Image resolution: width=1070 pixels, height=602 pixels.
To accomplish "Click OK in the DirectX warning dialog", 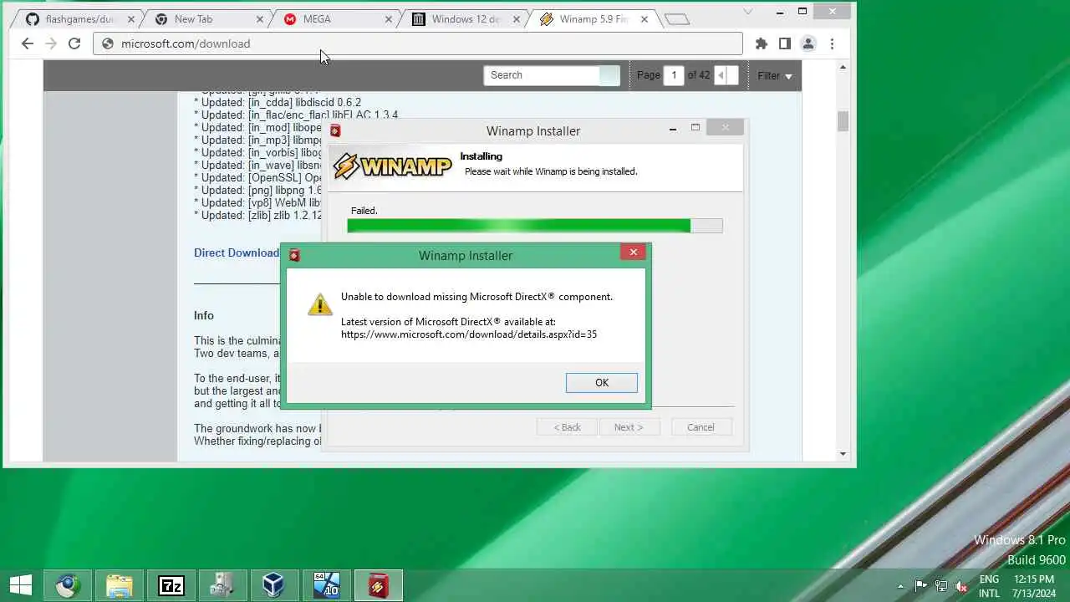I will tap(601, 382).
